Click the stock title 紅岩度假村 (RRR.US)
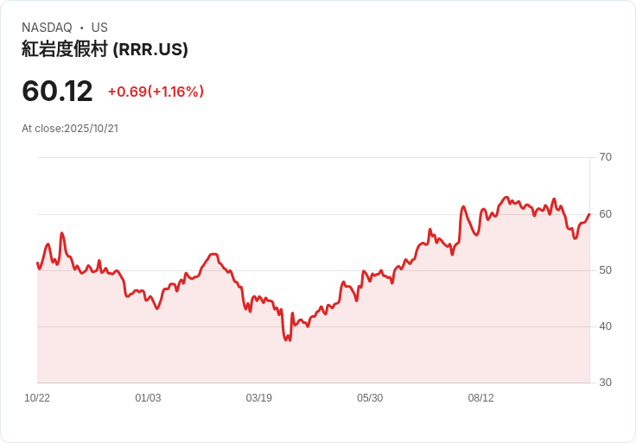 pyautogui.click(x=105, y=49)
